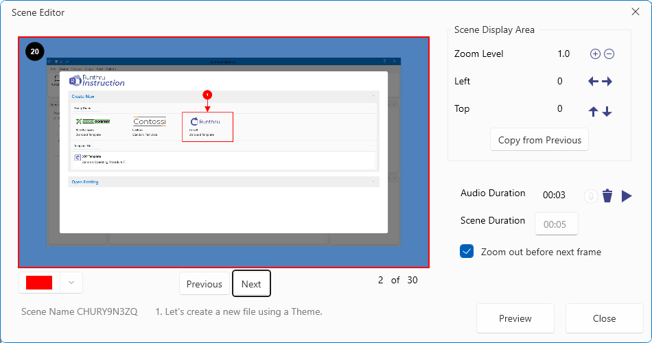Move display area up with up arrow
The width and height of the screenshot is (652, 343).
[594, 111]
